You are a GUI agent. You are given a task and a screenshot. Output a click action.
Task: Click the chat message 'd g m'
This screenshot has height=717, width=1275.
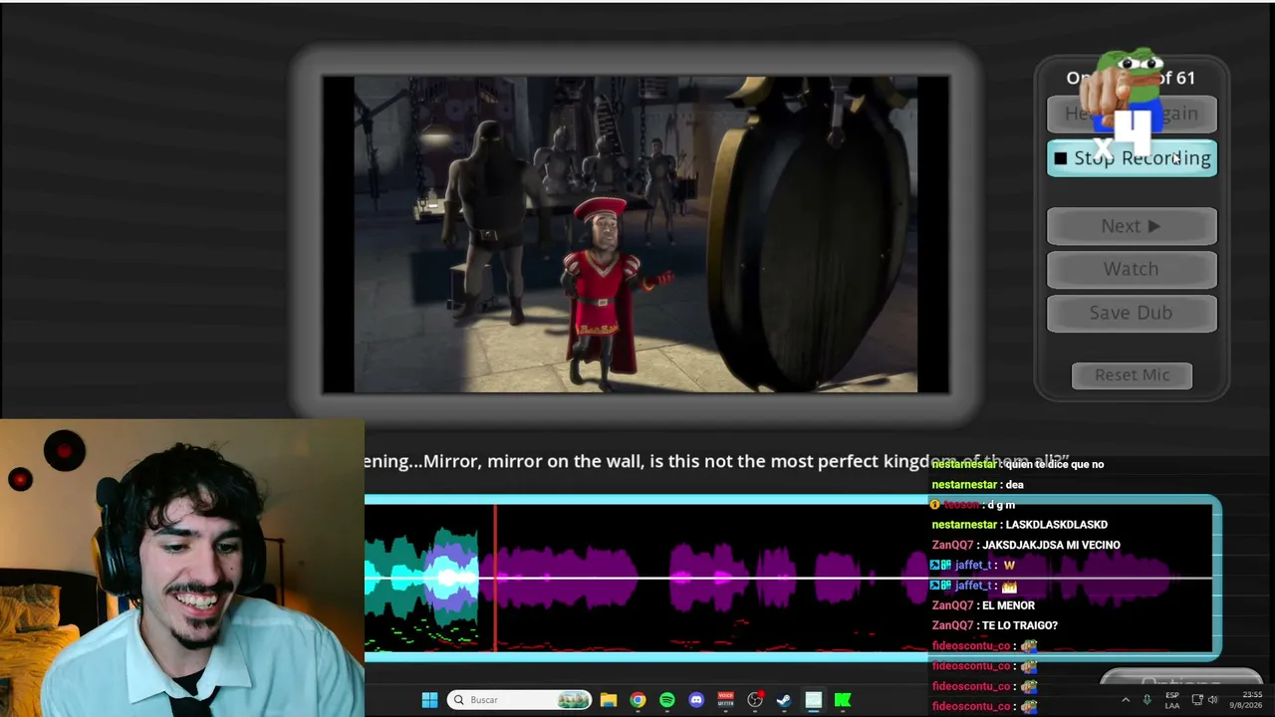pos(1001,505)
